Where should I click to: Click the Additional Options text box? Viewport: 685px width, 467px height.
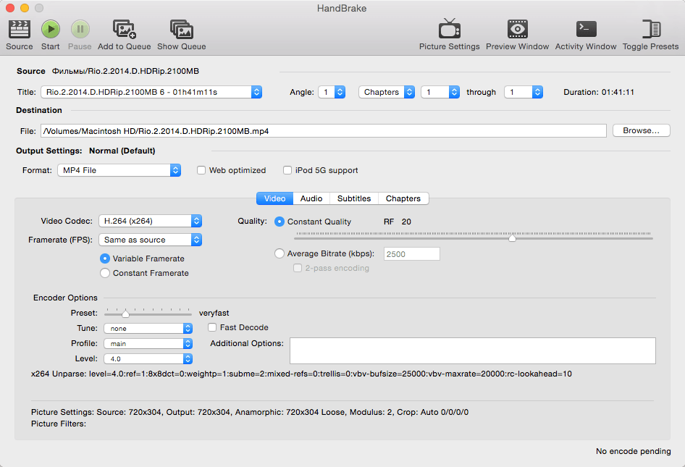(x=473, y=351)
